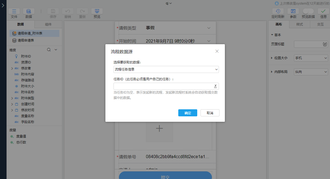Image resolution: width=330 pixels, height=179 pixels.
Task: Collapse the 基本 section in properties
Action: point(272,35)
